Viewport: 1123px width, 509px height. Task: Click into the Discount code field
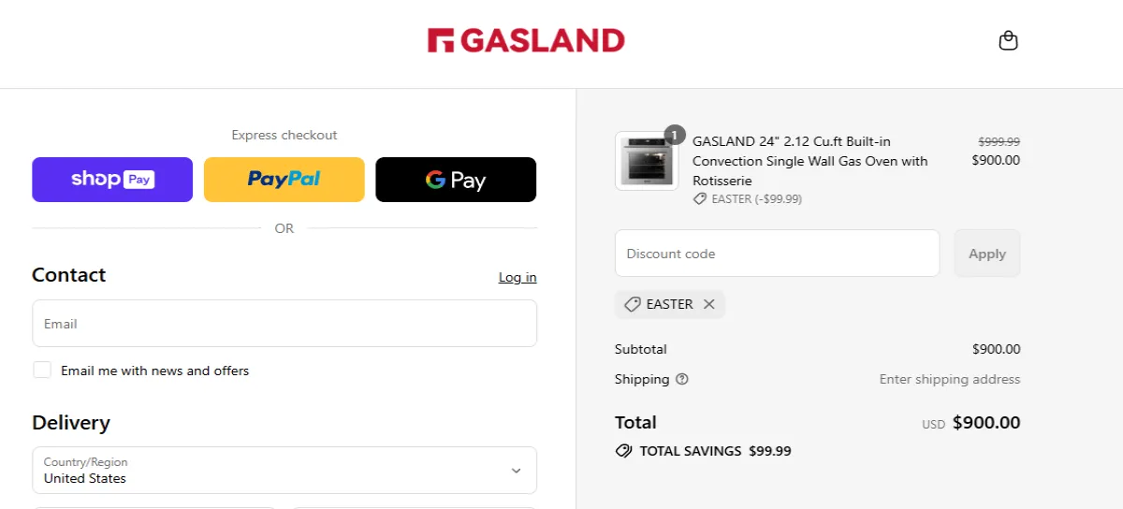click(x=777, y=254)
